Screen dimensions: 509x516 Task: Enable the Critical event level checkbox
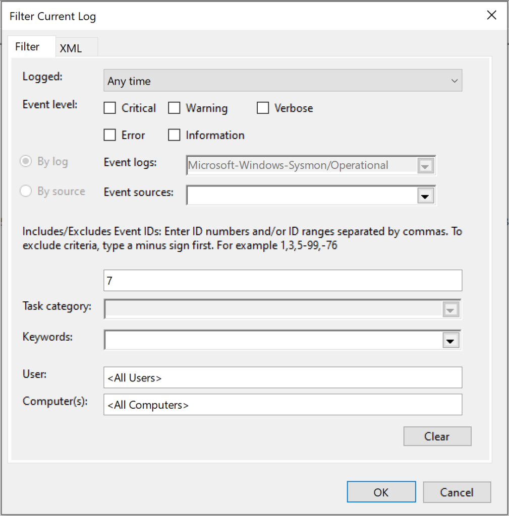tap(109, 108)
